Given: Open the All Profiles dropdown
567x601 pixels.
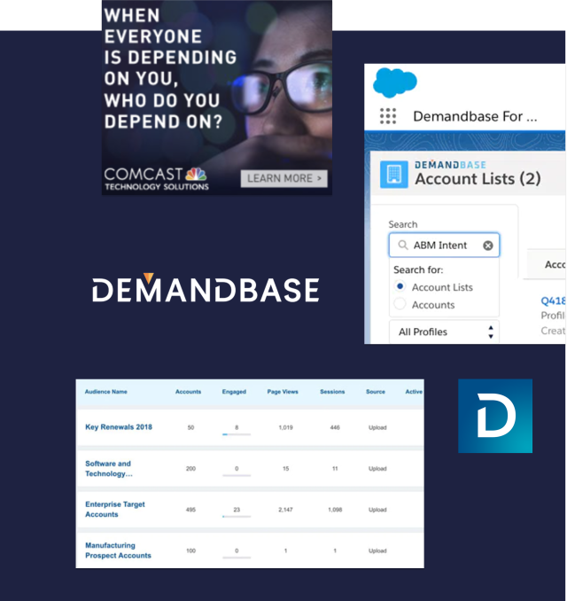Looking at the screenshot, I should click(445, 332).
